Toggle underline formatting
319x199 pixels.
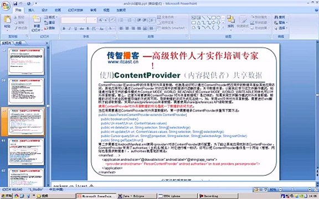point(75,28)
